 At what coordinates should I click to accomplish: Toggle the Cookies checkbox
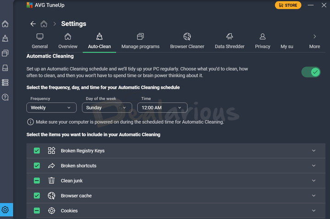pyautogui.click(x=37, y=211)
